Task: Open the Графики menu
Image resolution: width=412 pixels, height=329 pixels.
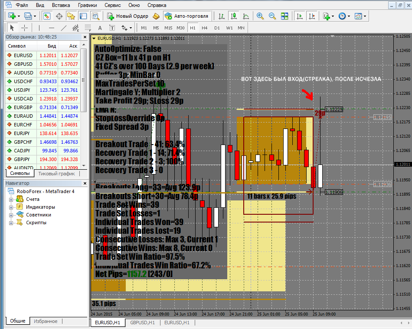Action: pos(88,5)
